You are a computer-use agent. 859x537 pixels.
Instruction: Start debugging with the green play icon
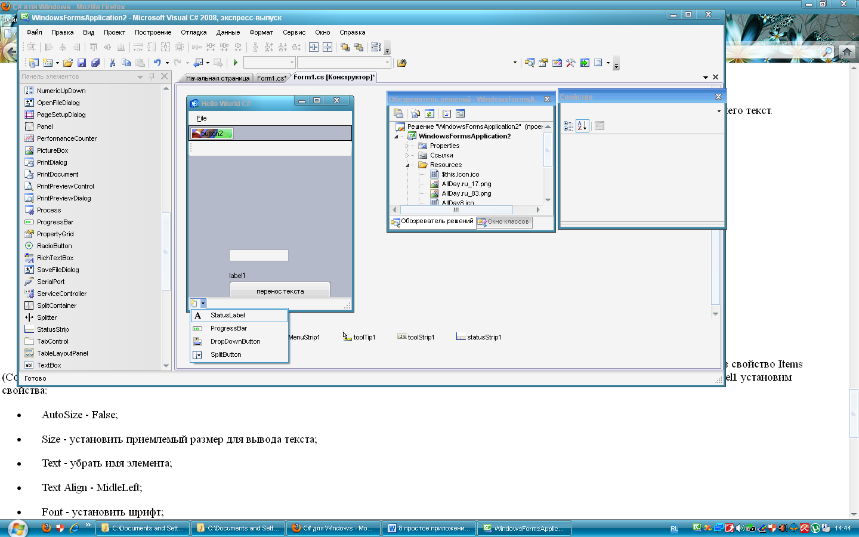coord(236,63)
